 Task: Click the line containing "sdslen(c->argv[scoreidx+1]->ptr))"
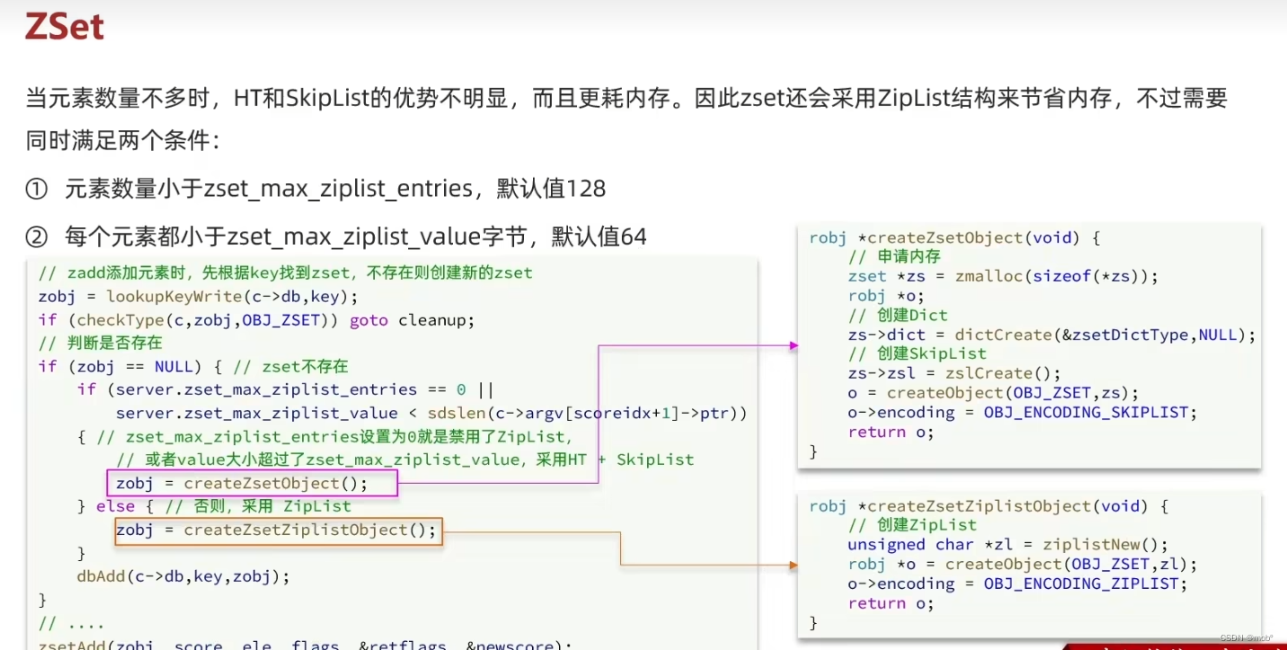point(431,413)
